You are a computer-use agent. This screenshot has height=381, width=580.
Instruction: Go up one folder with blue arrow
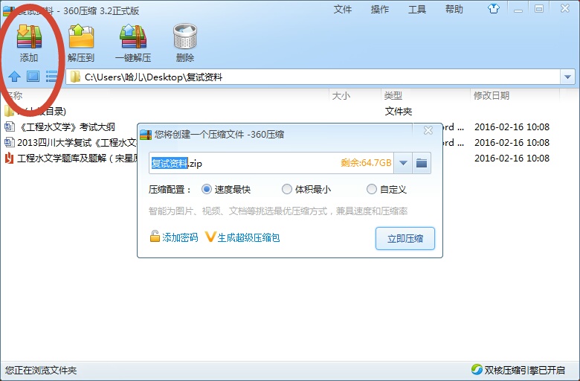[14, 77]
